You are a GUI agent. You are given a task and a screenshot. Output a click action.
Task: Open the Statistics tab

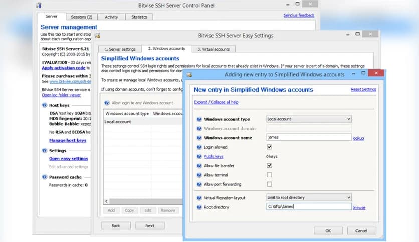tap(139, 17)
